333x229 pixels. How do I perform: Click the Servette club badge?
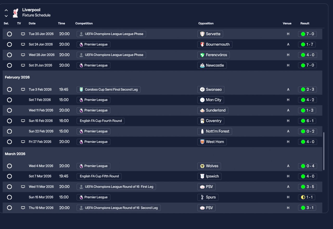202,34
